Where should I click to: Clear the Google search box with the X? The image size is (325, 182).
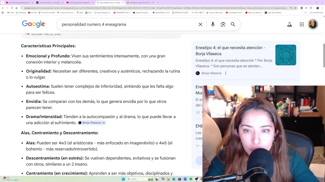[200, 24]
